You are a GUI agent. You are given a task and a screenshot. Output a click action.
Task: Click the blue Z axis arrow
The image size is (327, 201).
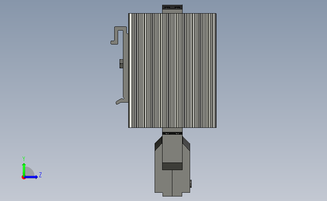[31, 177]
